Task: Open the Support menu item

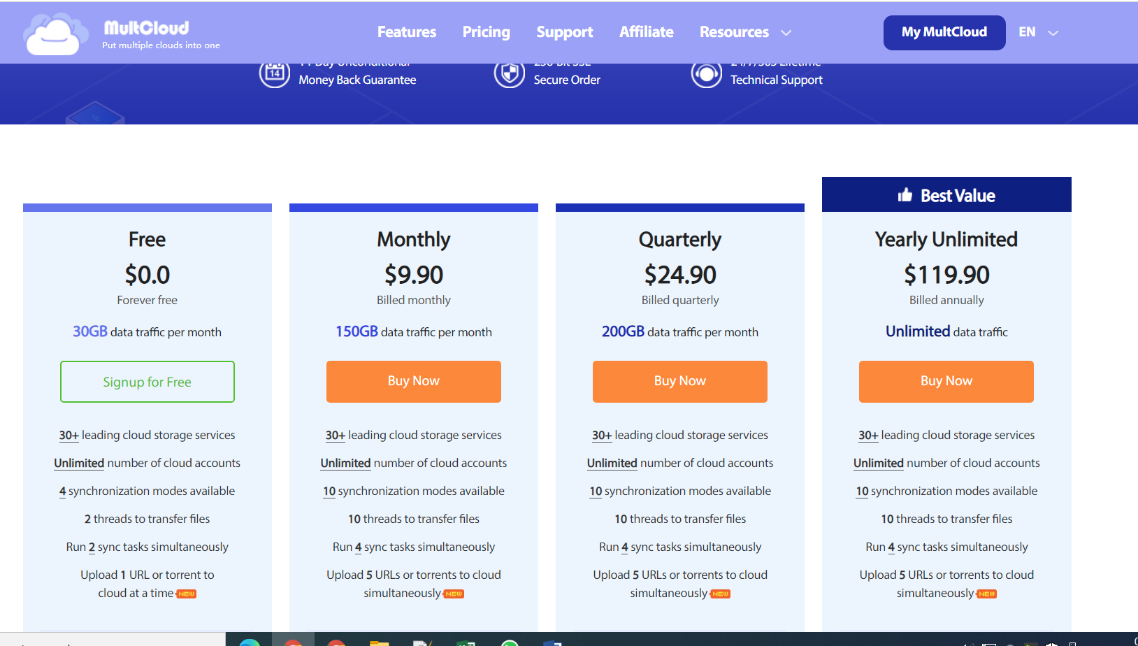Action: click(565, 32)
